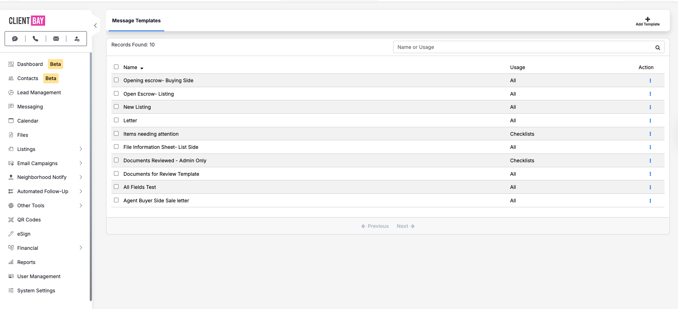Click the Add Template plus icon

647,19
